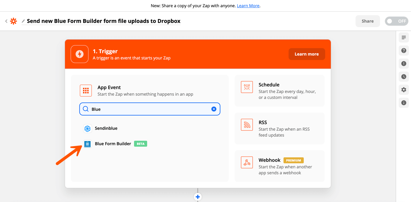411x202 pixels.
Task: Open Zap history via the clock icon
Action: (403, 76)
